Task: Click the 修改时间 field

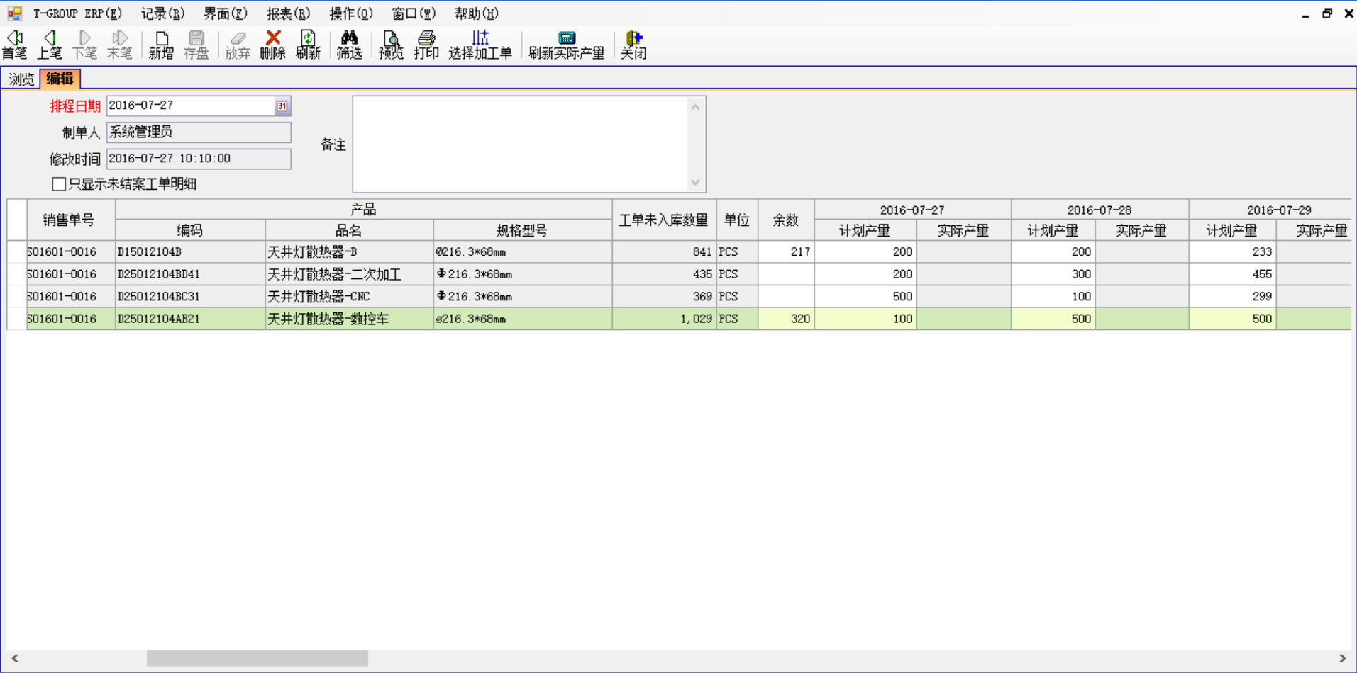Action: (x=199, y=159)
